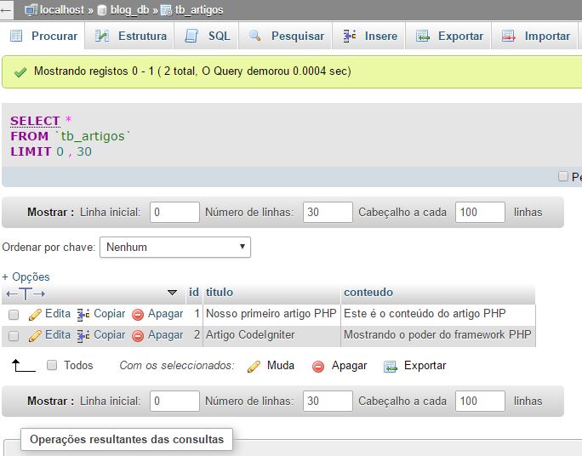Click bottom Cabeçalho a cada input field
Screen dimensions: 582x456
[x=480, y=401]
